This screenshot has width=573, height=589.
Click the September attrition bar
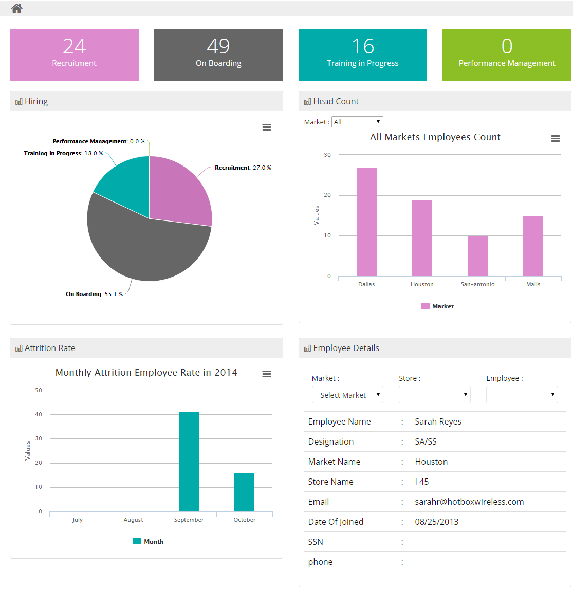pos(189,462)
